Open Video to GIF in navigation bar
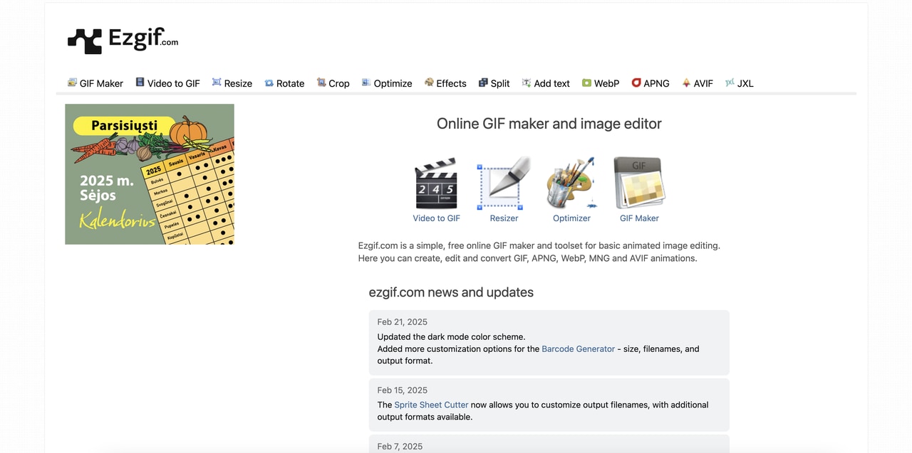The width and height of the screenshot is (912, 453). 168,83
